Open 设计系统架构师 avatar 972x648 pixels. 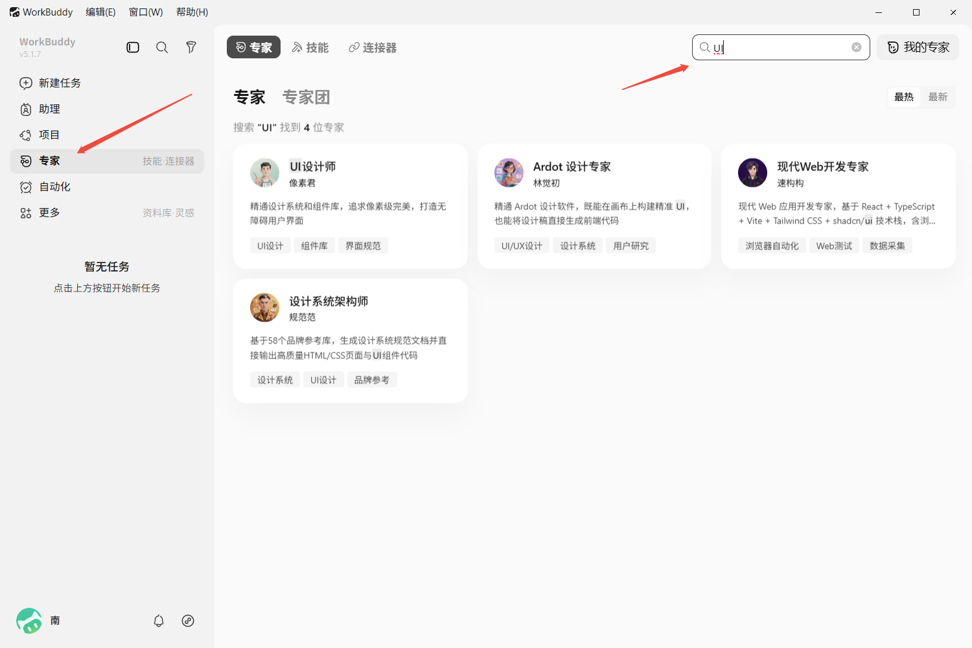(x=264, y=307)
